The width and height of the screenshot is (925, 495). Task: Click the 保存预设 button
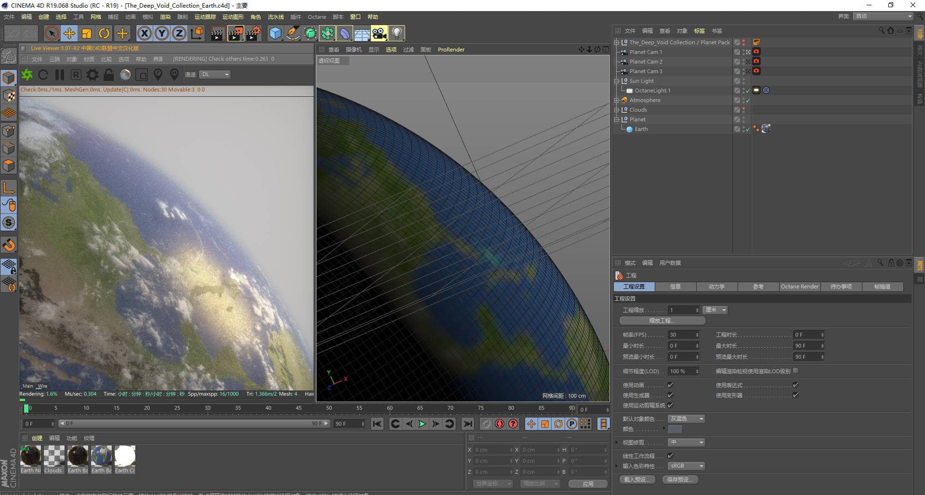tap(680, 480)
